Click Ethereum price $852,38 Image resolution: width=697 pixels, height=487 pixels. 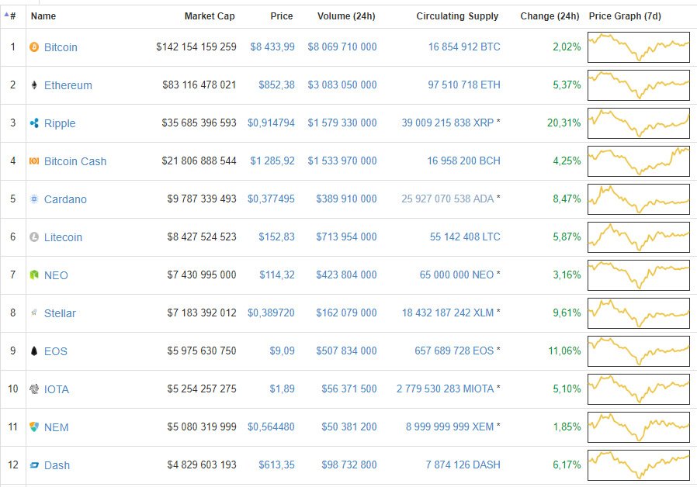pos(276,85)
